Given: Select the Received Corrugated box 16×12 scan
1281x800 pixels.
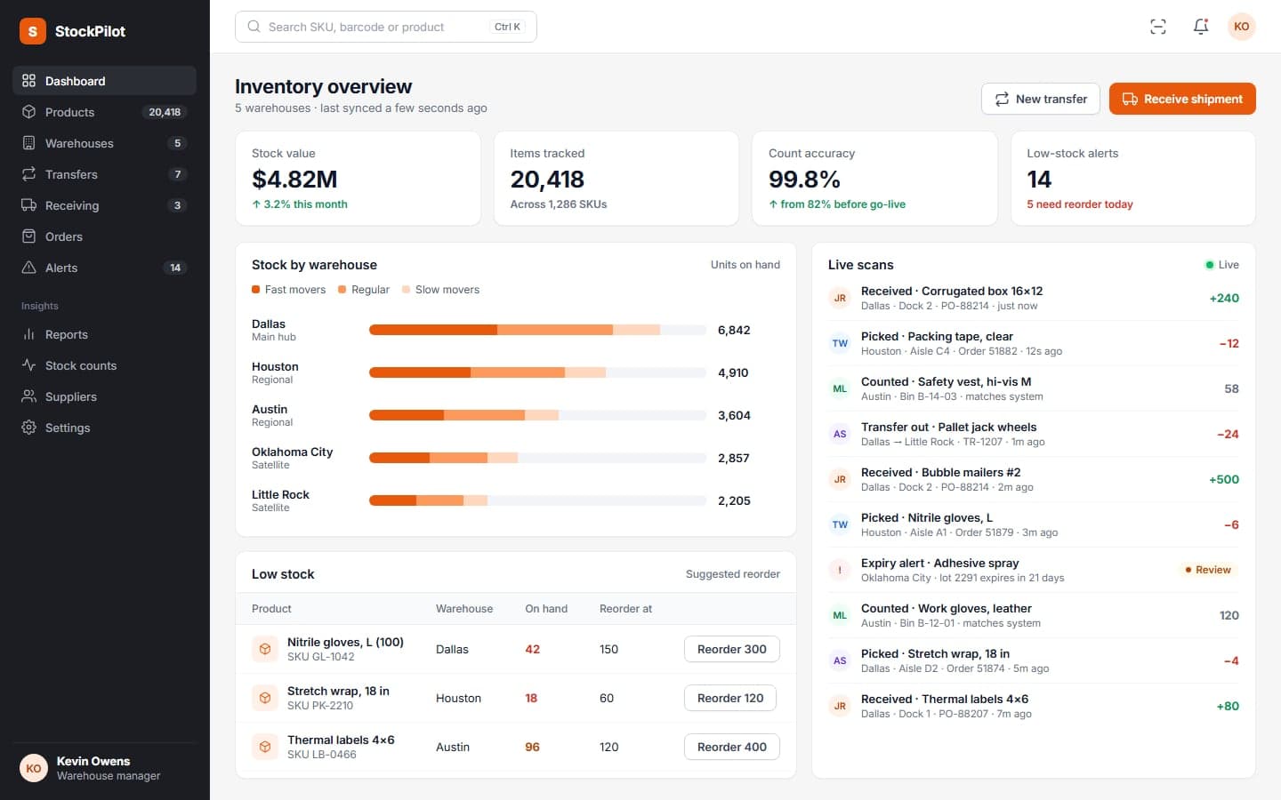Looking at the screenshot, I should (1034, 298).
